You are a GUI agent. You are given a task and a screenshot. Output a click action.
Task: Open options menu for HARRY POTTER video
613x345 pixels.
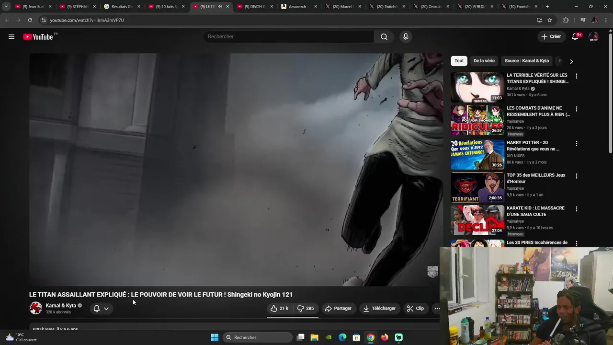(x=576, y=144)
